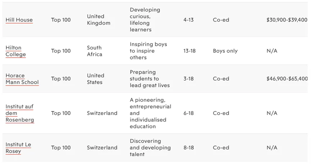Viewport: 311px width, 164px height.
Task: Click the 3-18 age range cell
Action: pyautogui.click(x=188, y=79)
